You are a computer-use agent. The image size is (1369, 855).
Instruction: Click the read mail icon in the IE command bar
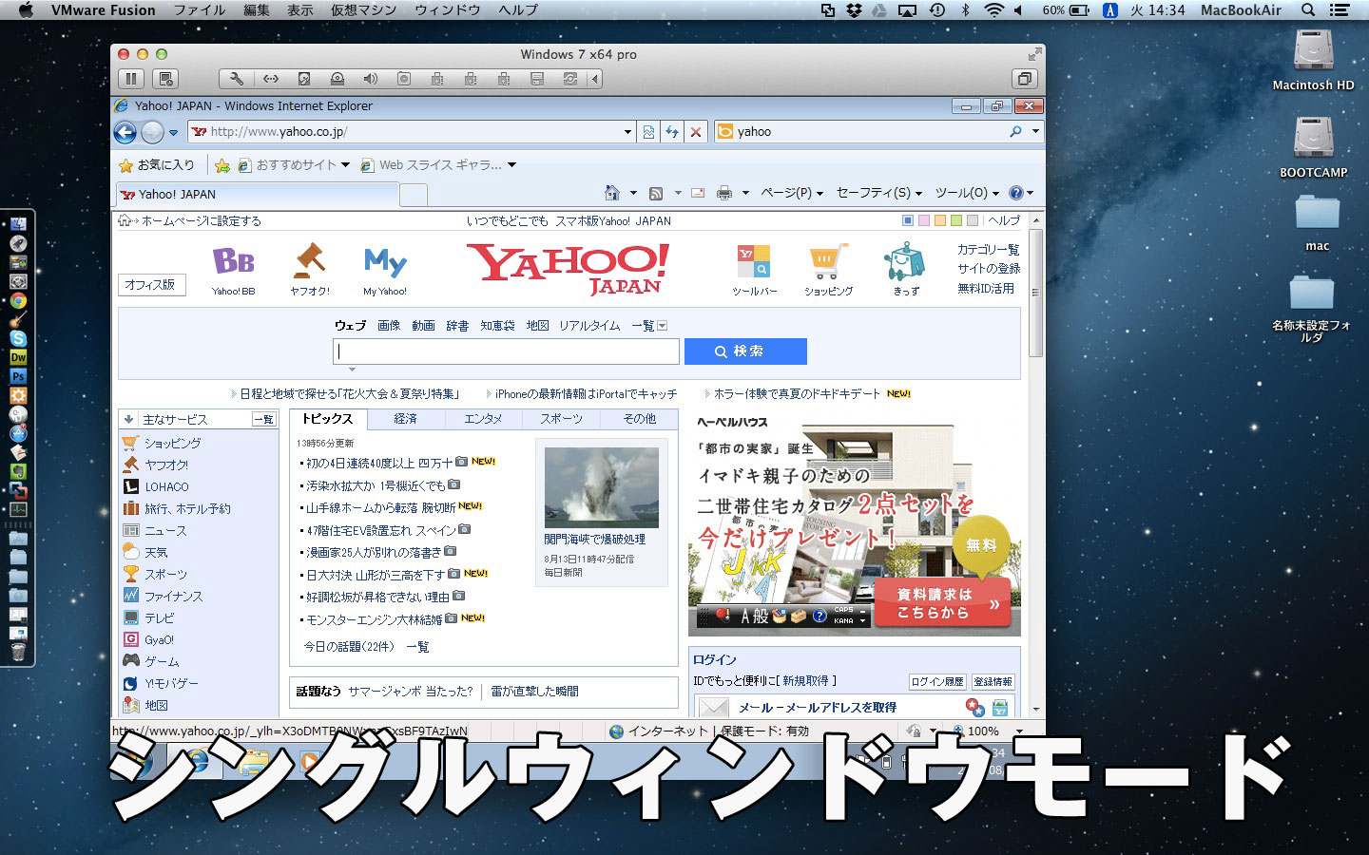tap(698, 193)
